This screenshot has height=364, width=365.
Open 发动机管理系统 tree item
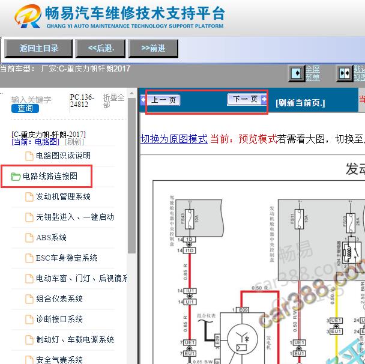[x=63, y=196]
